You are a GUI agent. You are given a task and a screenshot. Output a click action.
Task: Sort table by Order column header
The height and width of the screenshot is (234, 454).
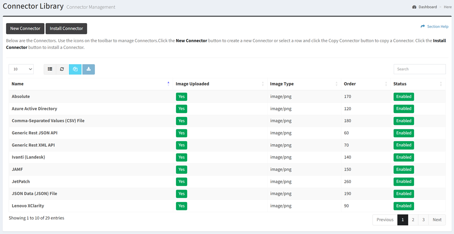click(350, 84)
